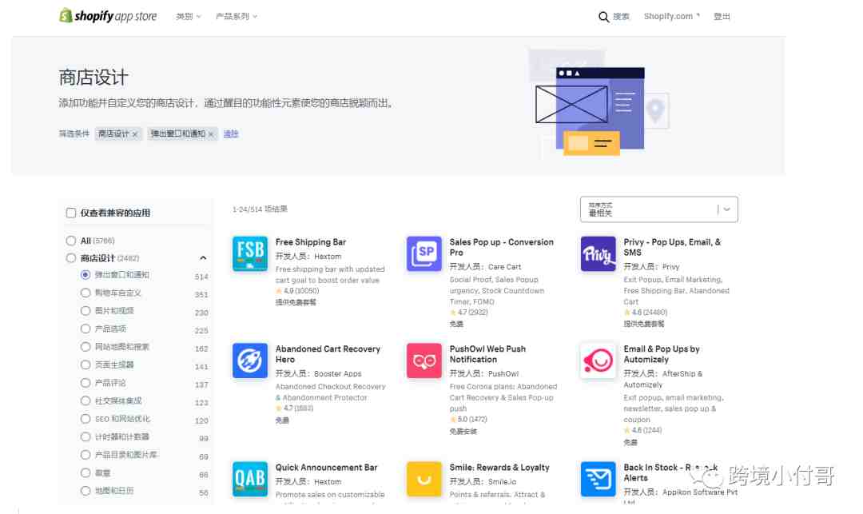Open Sales Pop up - Conversion Pro title
This screenshot has height=514, width=863.
point(501,247)
